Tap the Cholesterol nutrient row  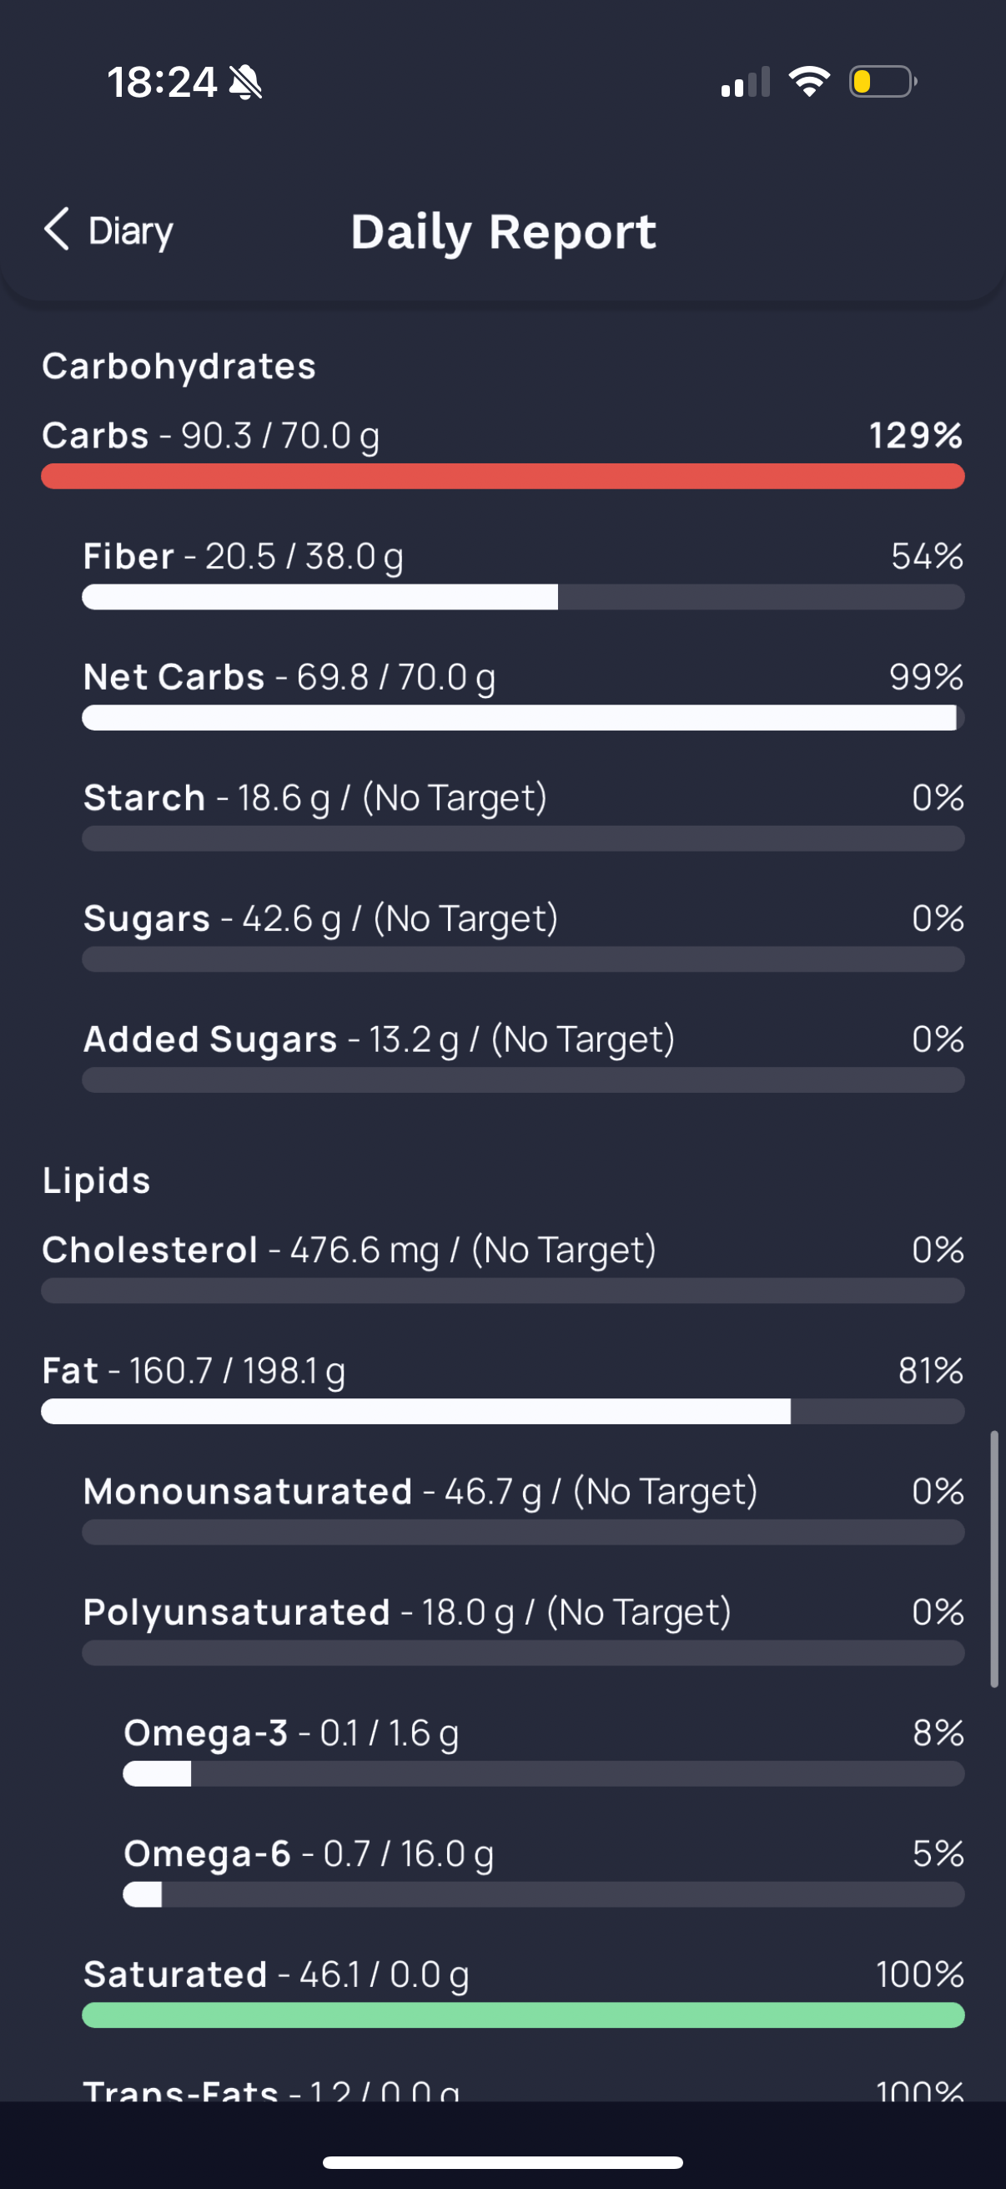point(502,1267)
